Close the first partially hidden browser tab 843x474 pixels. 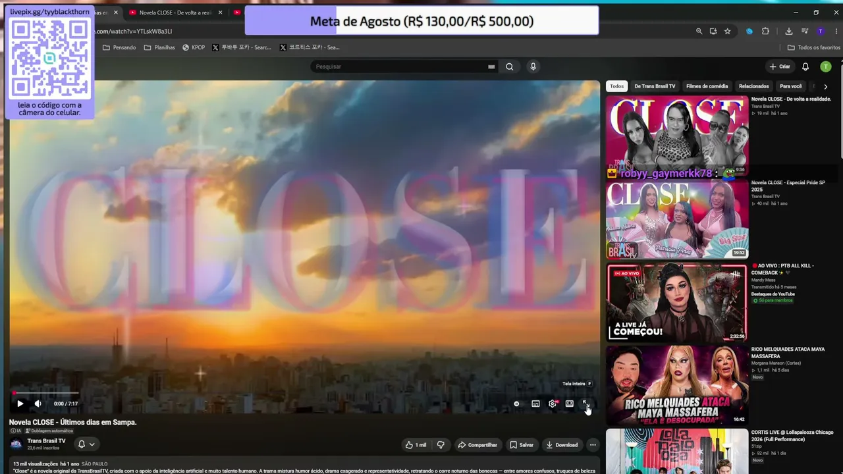(x=116, y=13)
